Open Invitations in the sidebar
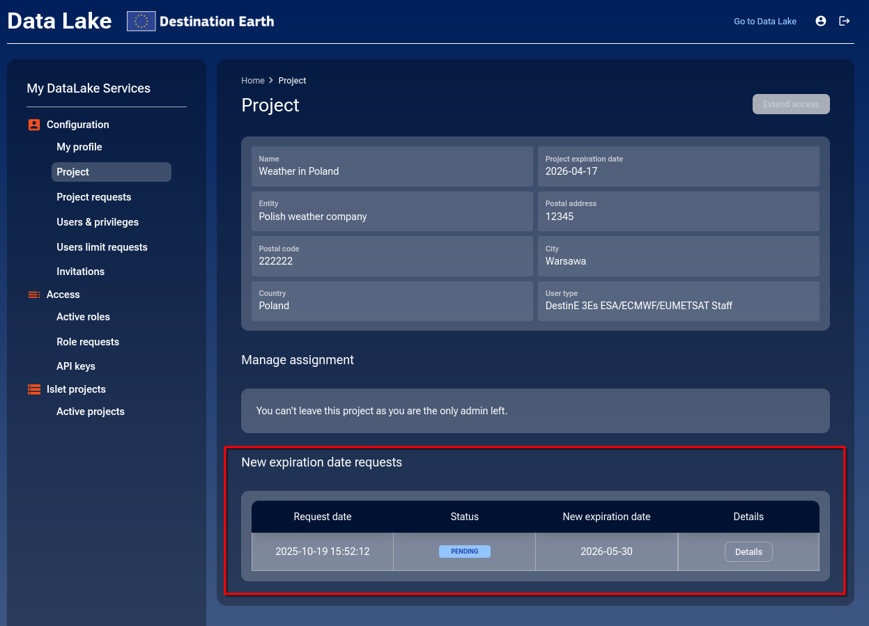 [80, 272]
